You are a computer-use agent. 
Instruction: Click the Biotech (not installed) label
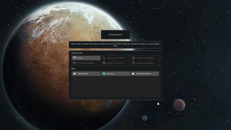click(115, 63)
